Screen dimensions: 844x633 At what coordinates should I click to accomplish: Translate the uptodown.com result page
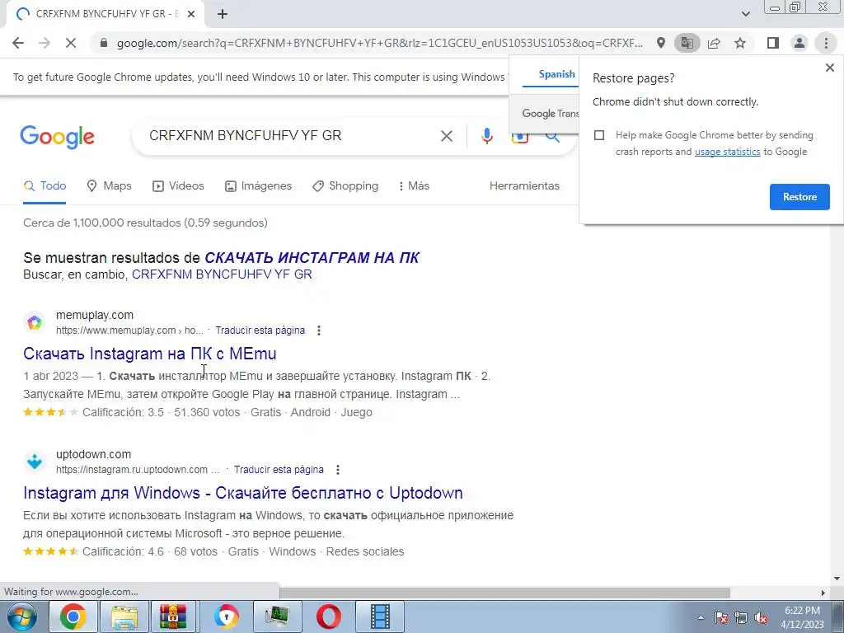279,470
